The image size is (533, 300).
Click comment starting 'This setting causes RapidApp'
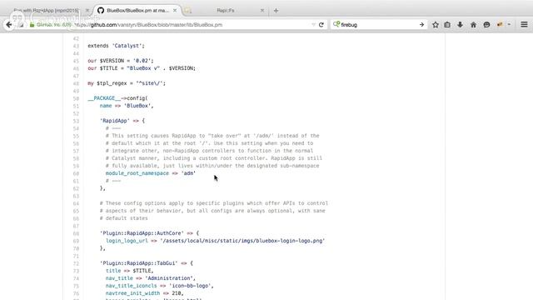212,135
